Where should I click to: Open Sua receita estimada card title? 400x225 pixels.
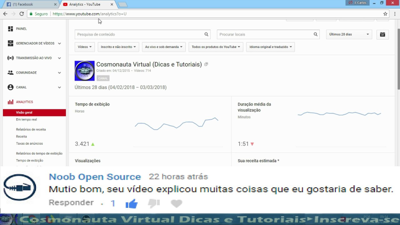coord(258,161)
